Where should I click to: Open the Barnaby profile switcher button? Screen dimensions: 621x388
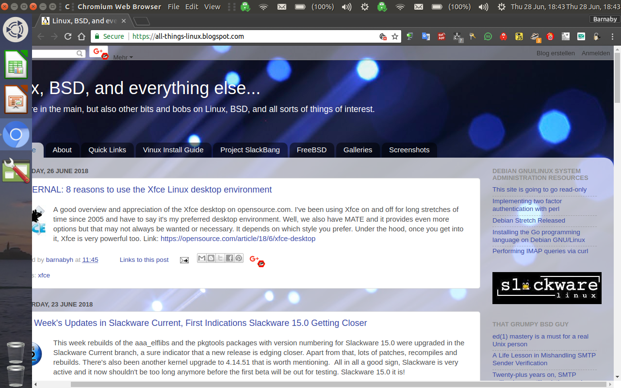[605, 19]
